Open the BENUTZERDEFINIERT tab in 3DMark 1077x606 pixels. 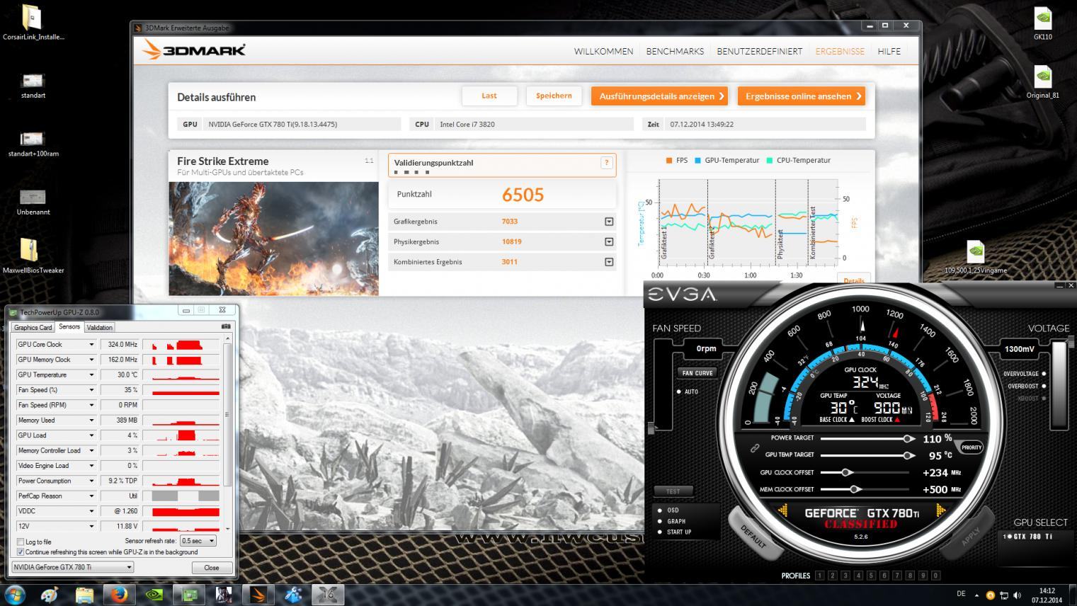[x=759, y=51]
